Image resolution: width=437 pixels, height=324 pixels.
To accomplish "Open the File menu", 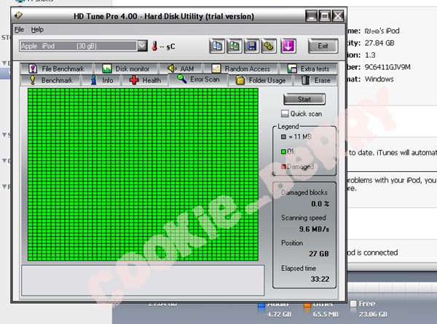I will (x=19, y=29).
